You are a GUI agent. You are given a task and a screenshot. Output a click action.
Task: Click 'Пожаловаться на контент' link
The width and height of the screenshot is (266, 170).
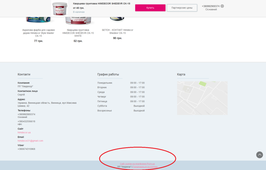coord(145,166)
